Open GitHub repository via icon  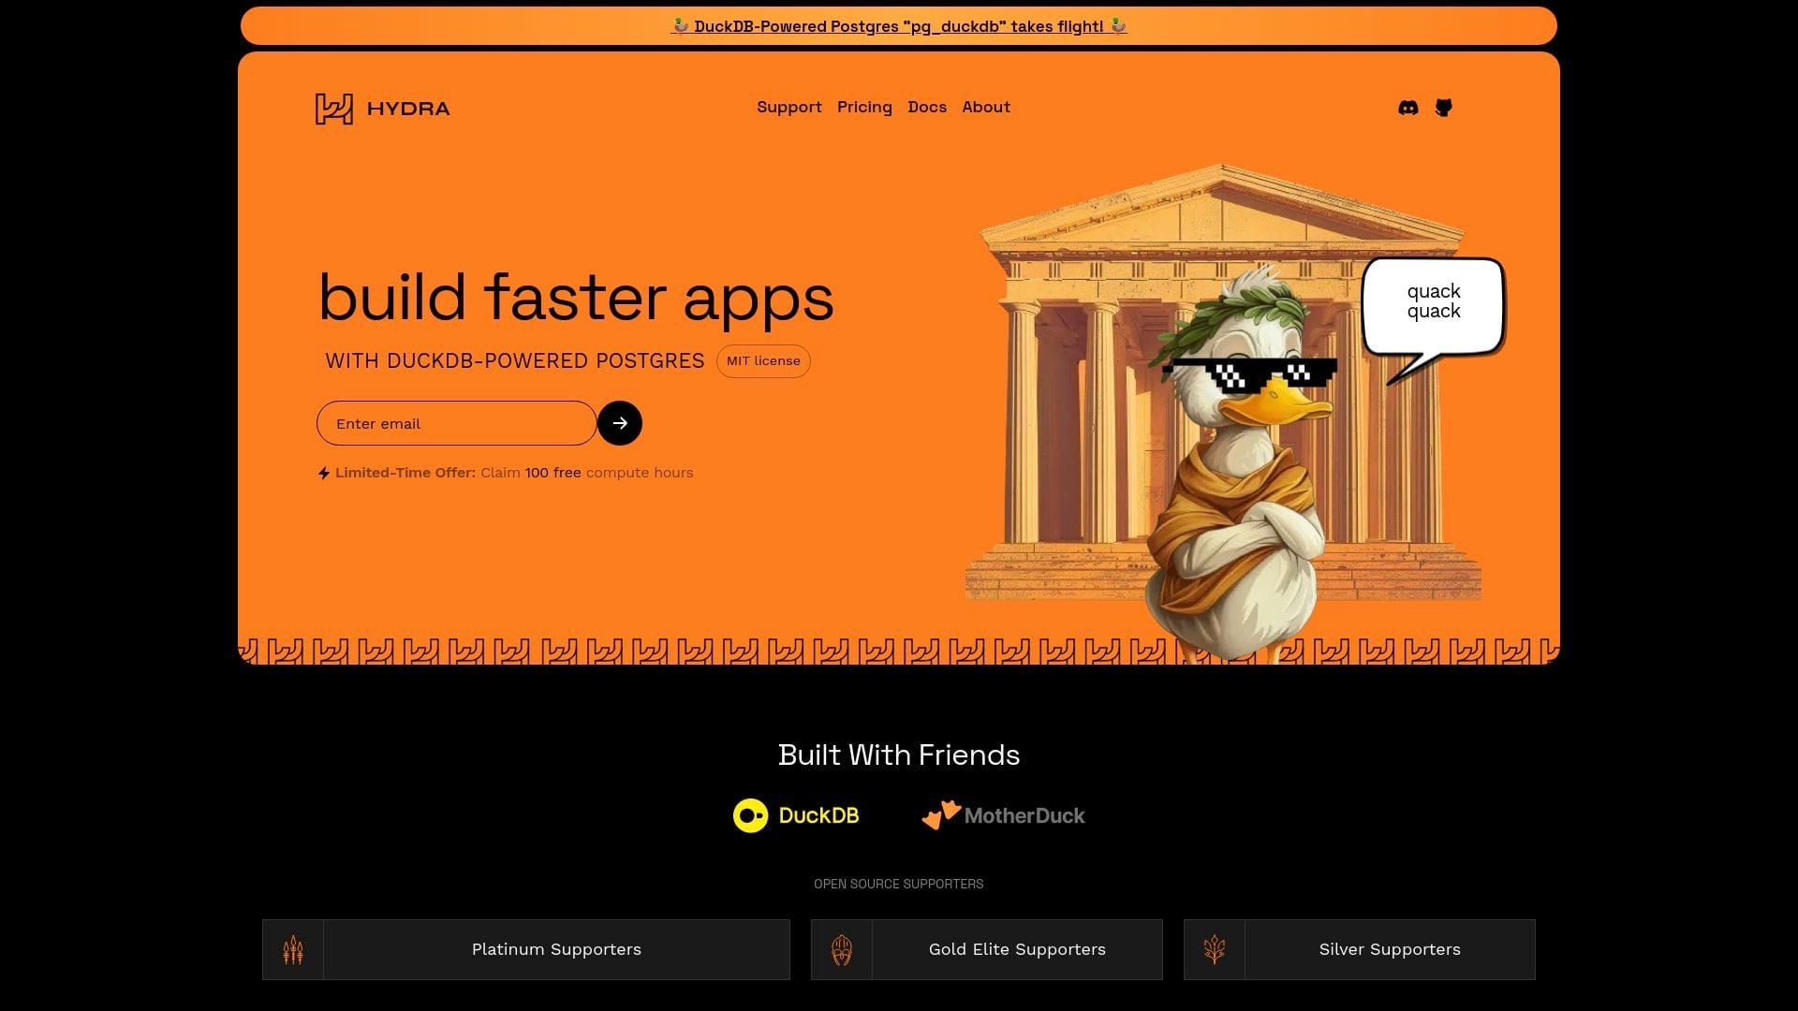(x=1442, y=108)
